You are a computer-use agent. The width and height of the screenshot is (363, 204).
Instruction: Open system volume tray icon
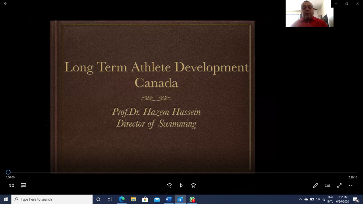[318, 199]
